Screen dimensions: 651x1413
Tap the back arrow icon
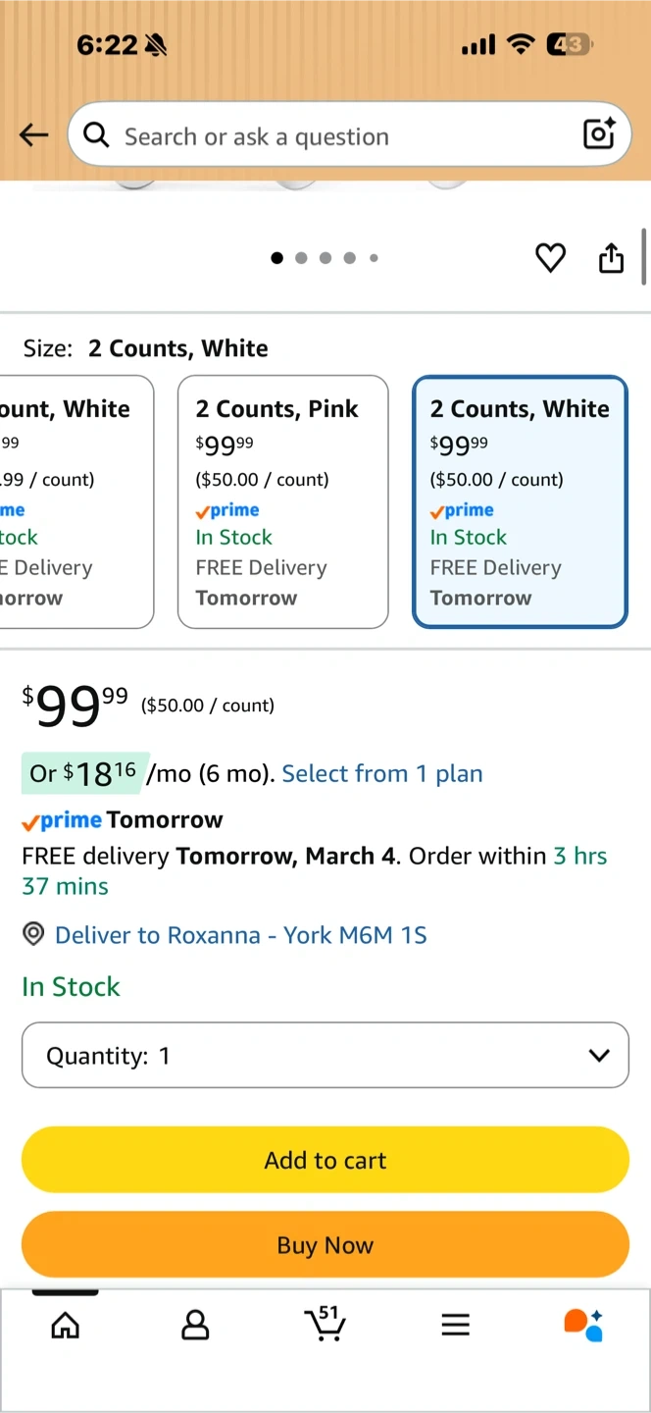(33, 135)
